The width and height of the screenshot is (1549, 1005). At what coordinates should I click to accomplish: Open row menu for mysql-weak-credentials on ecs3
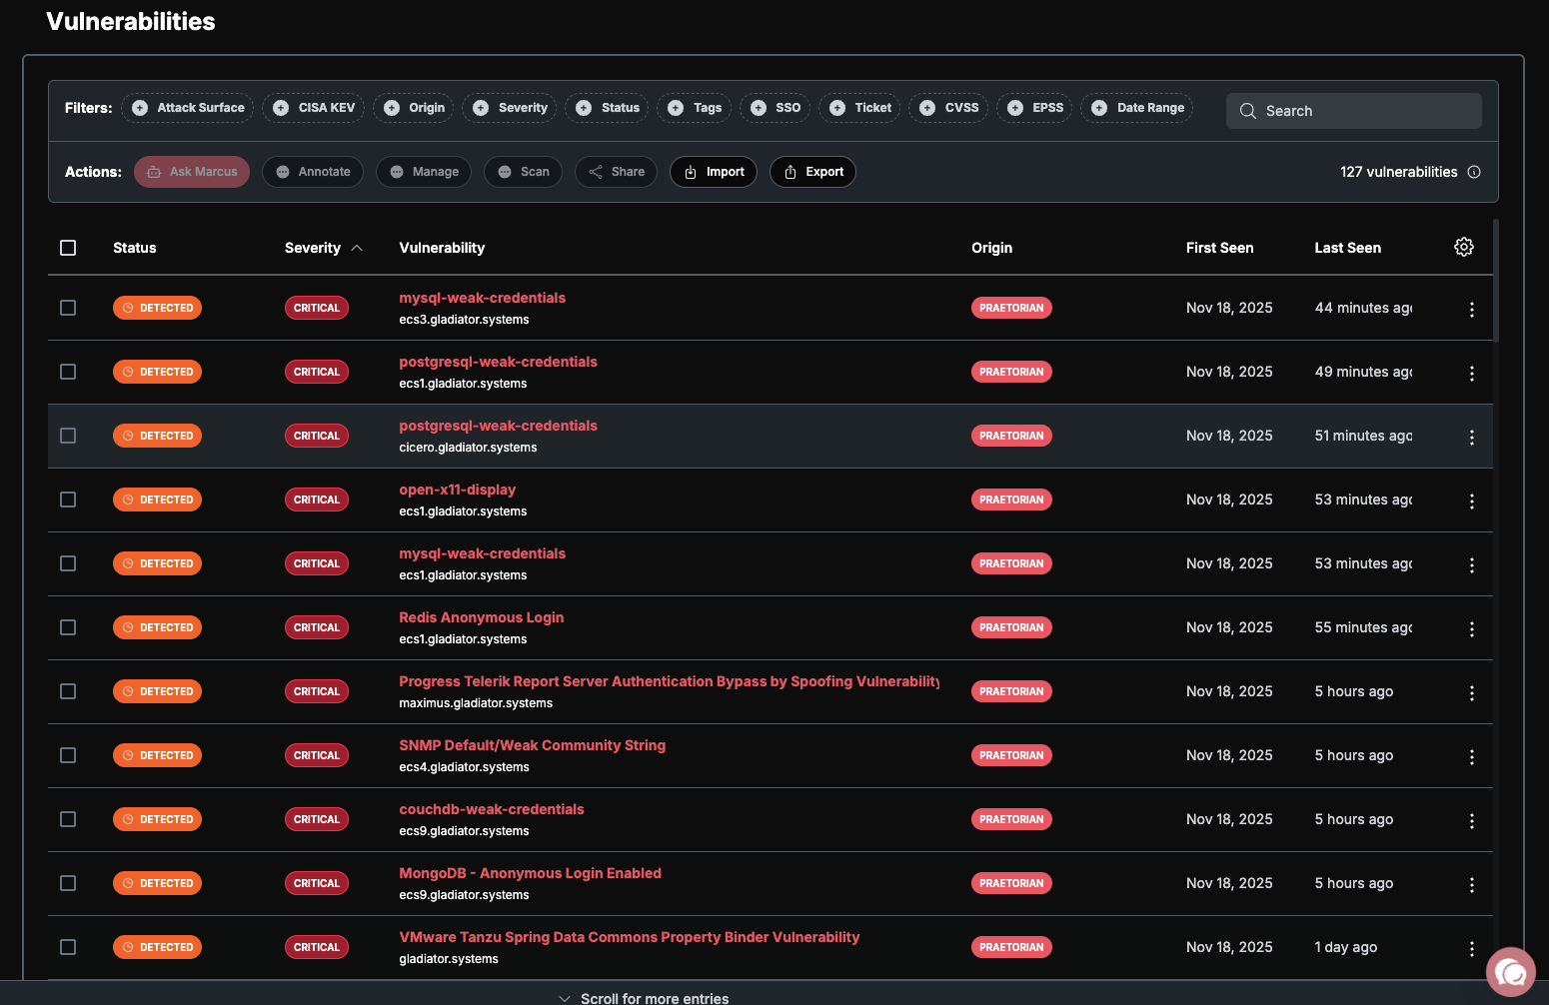pos(1472,310)
